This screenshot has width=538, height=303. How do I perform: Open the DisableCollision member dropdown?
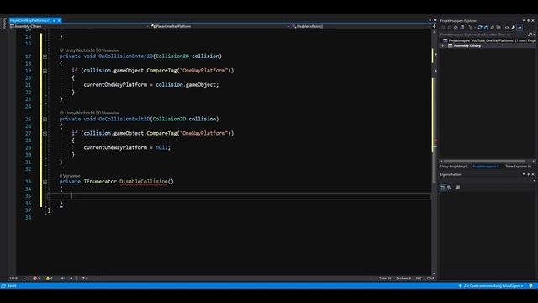point(430,26)
